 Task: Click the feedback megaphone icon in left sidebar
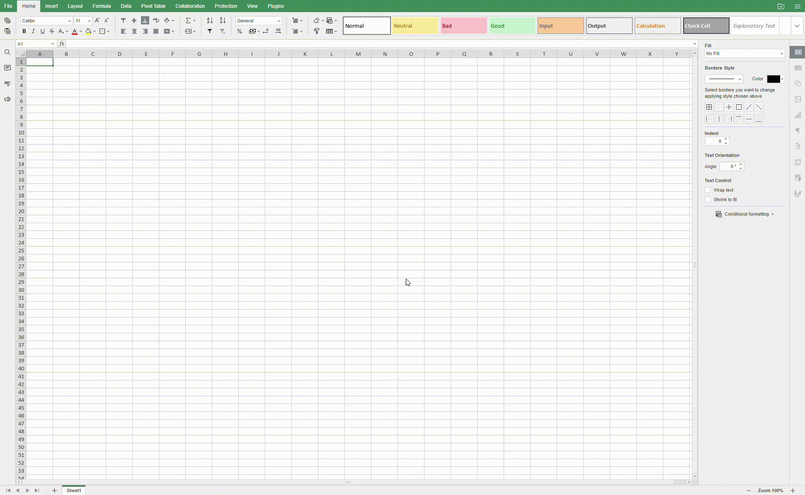point(7,99)
